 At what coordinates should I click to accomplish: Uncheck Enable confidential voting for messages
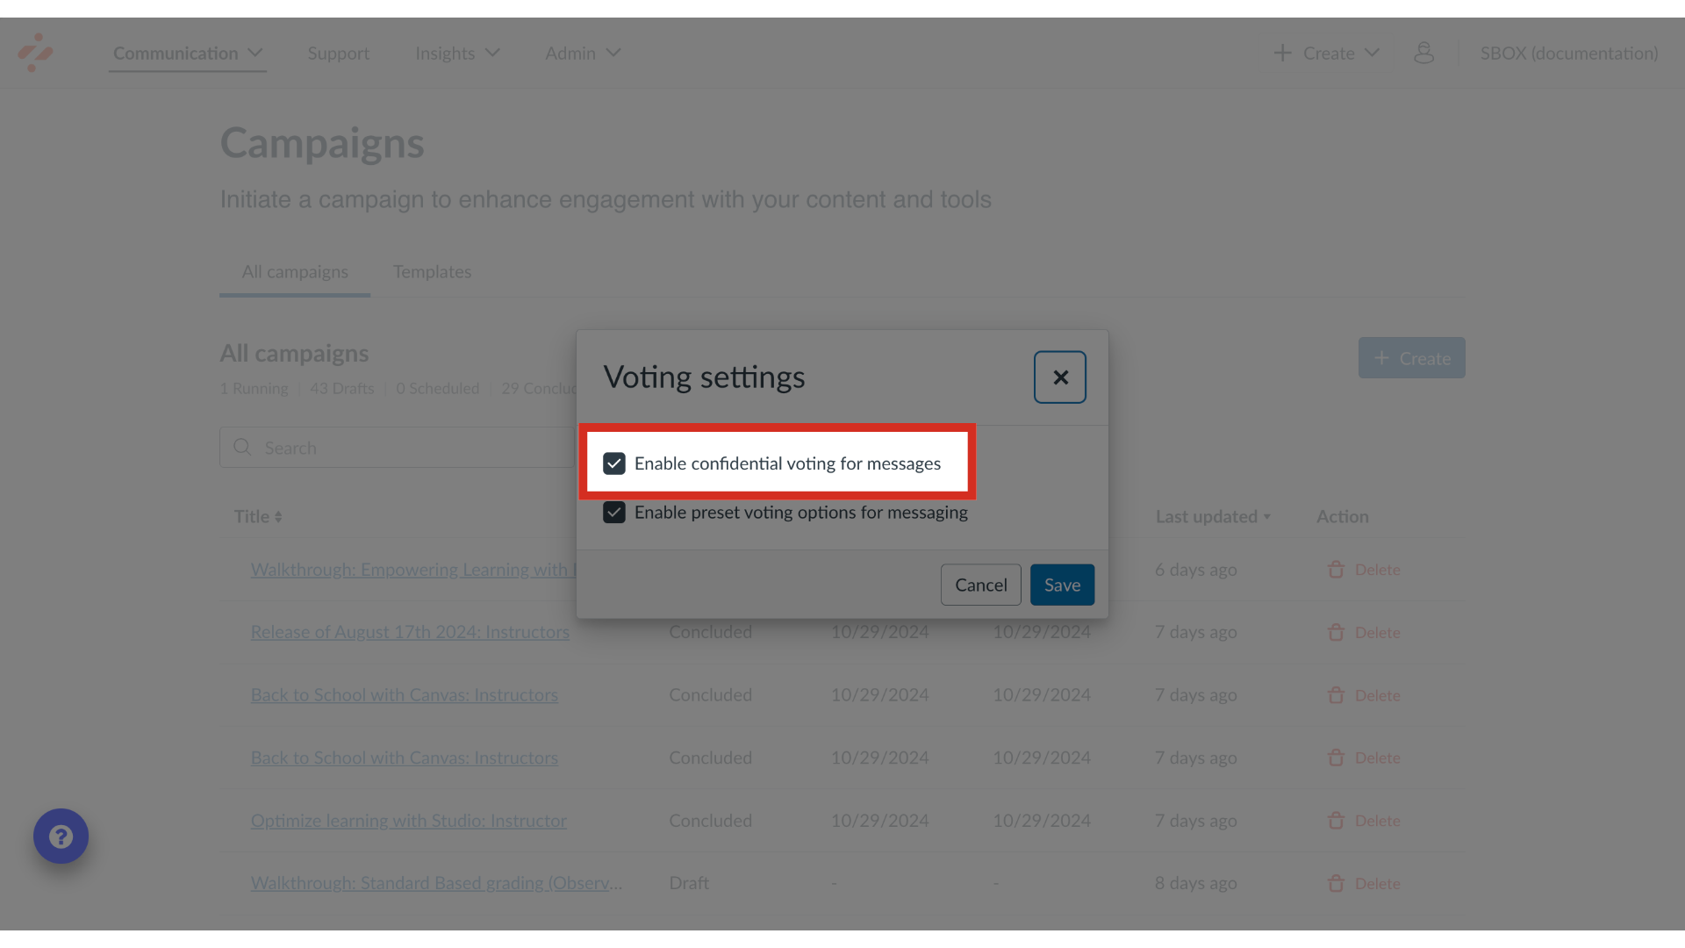[x=614, y=463]
